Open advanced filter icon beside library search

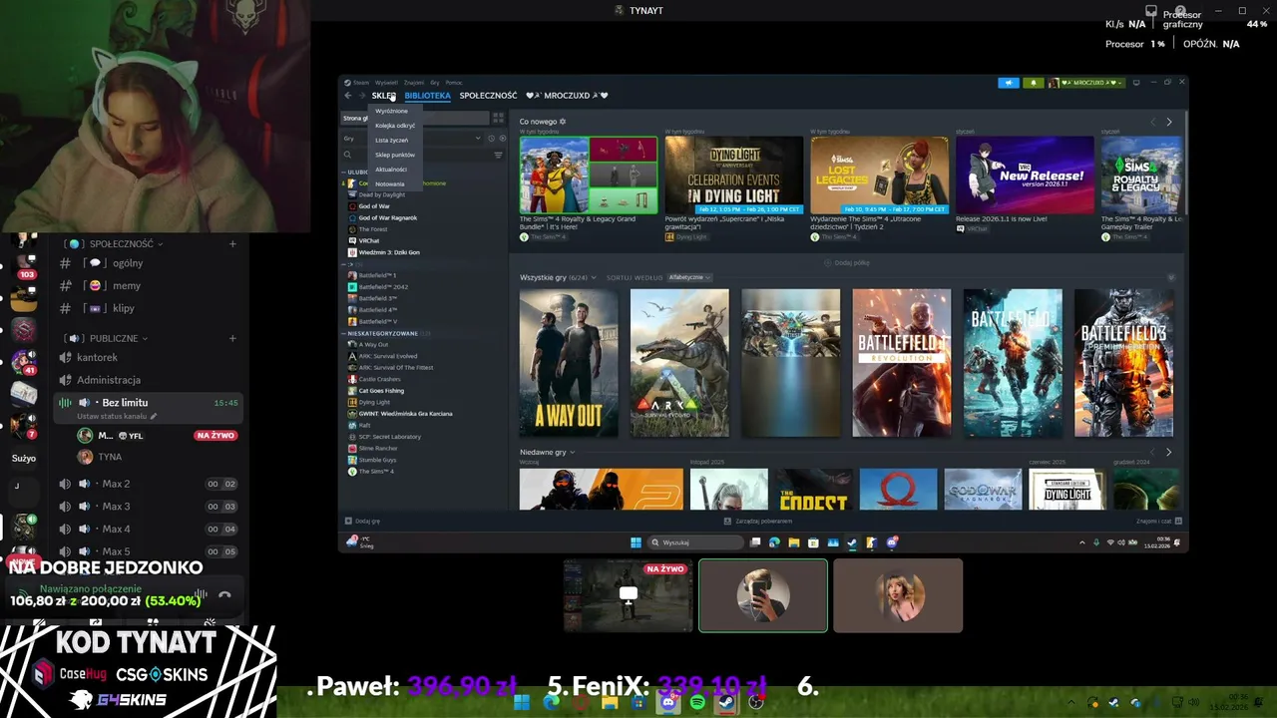point(498,156)
